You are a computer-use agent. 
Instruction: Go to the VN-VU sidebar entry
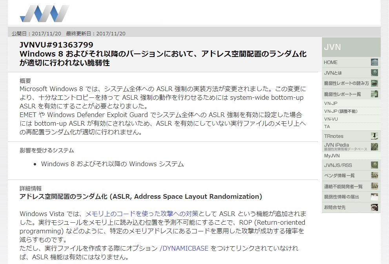click(x=331, y=119)
